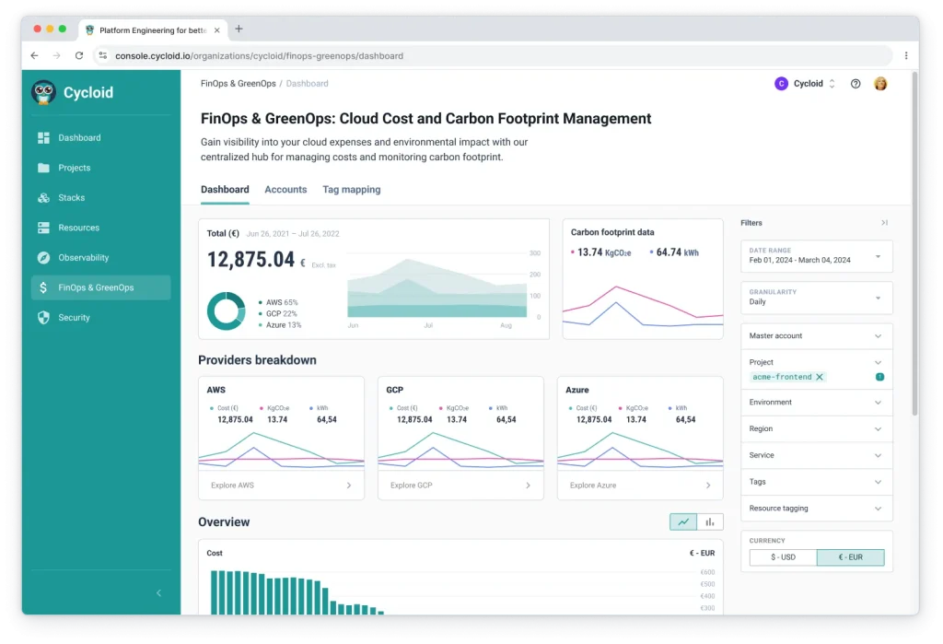Screen dimensions: 943x644
Task: Switch to the Accounts tab
Action: pos(285,190)
